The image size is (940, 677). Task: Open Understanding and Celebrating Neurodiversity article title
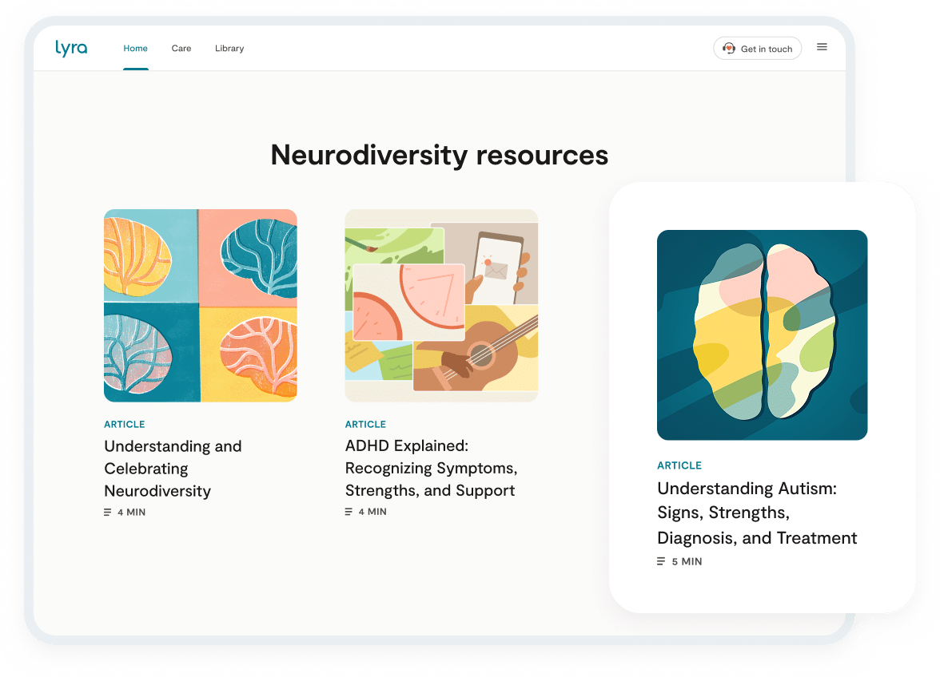tap(173, 469)
